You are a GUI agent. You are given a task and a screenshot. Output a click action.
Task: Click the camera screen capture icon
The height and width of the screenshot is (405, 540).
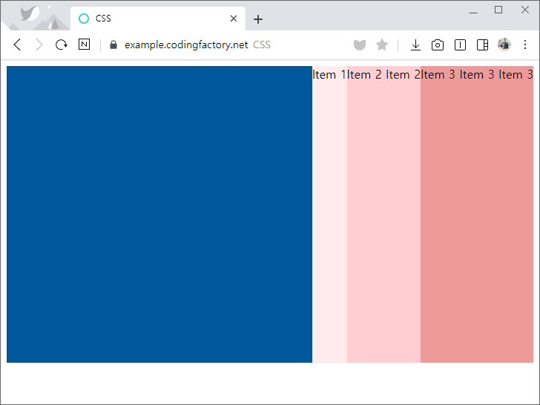click(x=438, y=45)
